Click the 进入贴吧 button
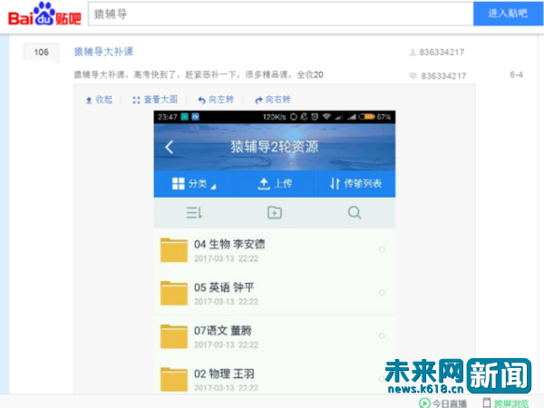544x408 pixels. point(508,14)
